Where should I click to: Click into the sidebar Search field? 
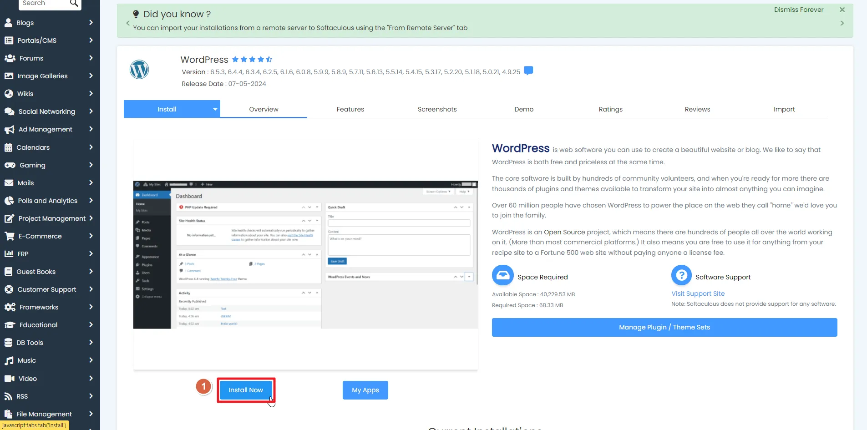tap(44, 3)
